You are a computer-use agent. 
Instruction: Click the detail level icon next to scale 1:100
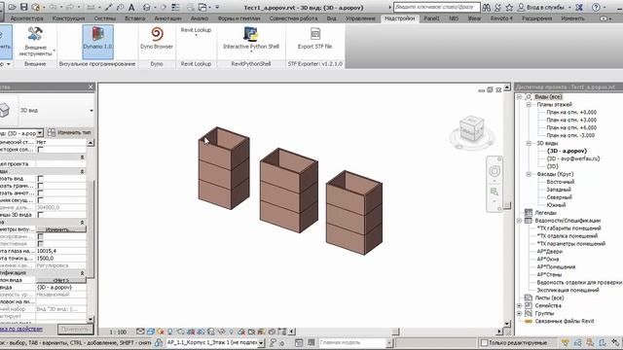(140, 332)
